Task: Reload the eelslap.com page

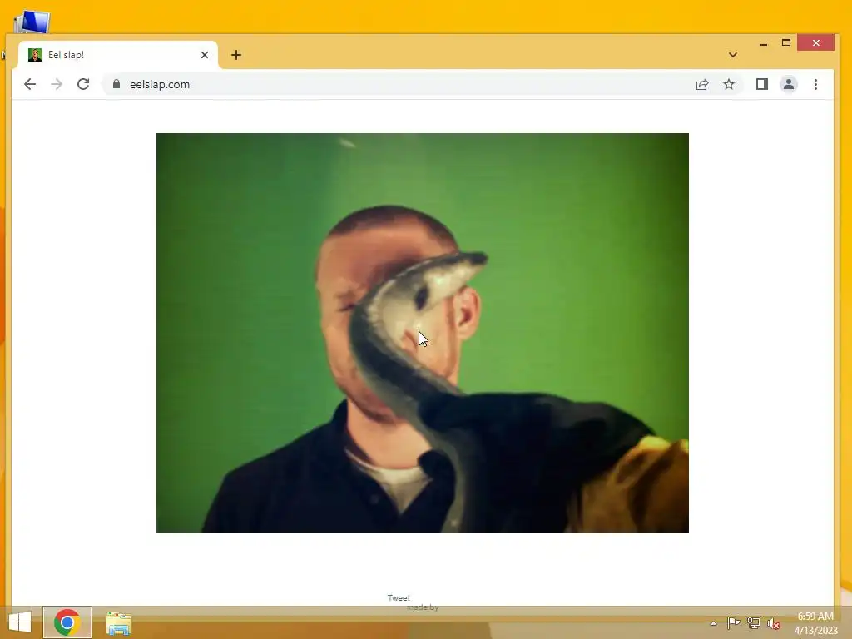Action: click(83, 84)
